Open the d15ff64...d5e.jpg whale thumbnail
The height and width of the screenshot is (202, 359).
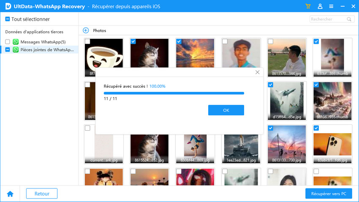287,101
